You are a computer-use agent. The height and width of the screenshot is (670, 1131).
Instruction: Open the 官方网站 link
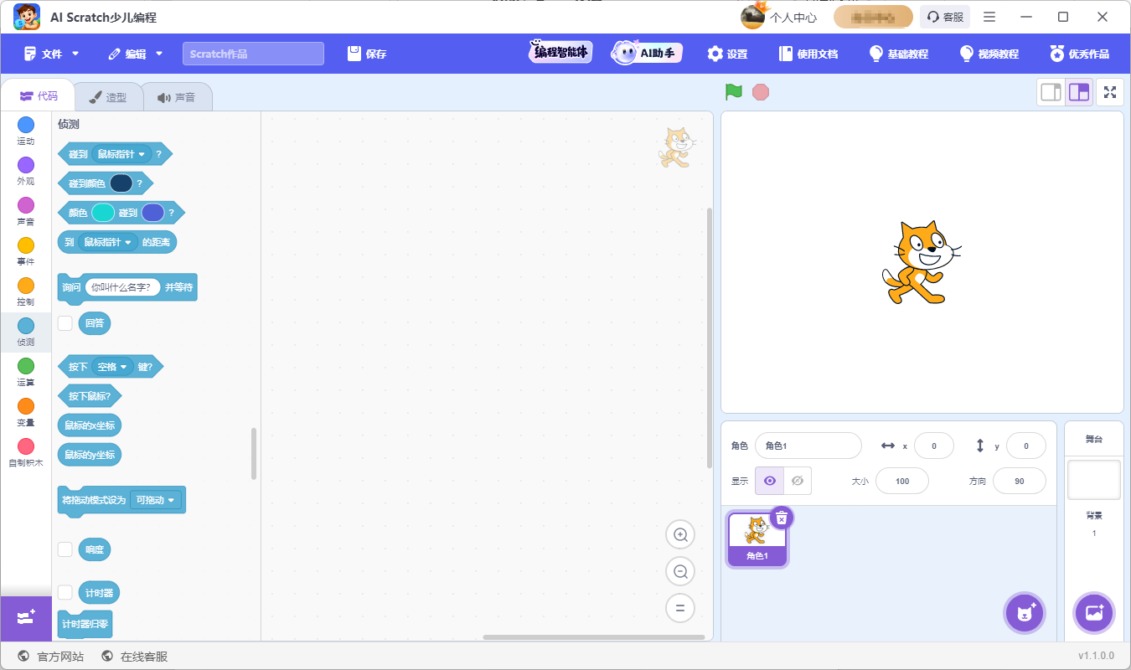(x=50, y=657)
